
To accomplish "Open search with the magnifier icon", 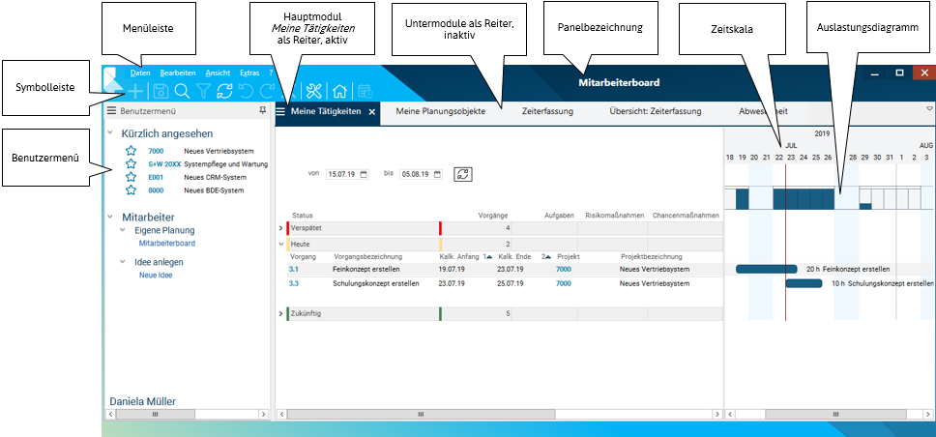I will [182, 91].
